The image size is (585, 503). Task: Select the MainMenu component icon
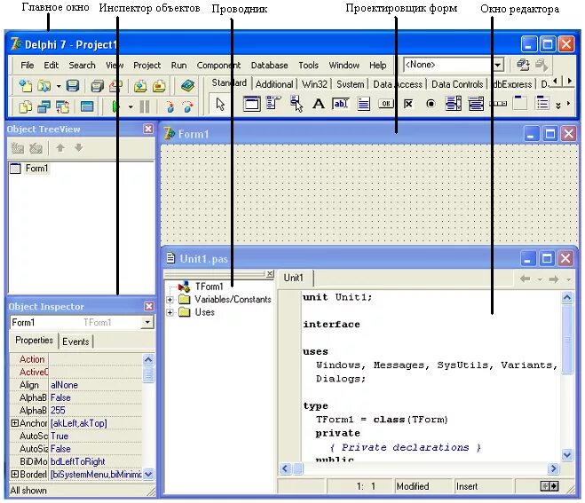coord(273,103)
